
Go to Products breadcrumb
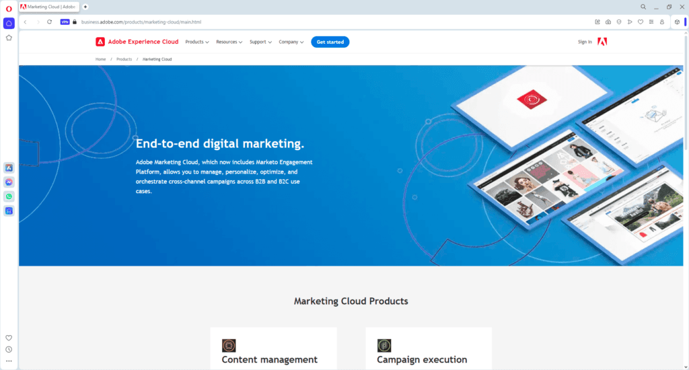(124, 59)
